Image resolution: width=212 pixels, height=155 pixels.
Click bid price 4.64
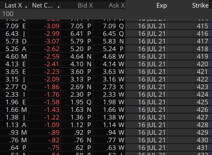point(77,57)
